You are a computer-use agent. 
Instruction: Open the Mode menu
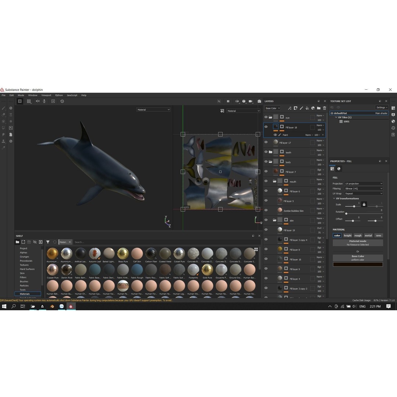pyautogui.click(x=21, y=96)
